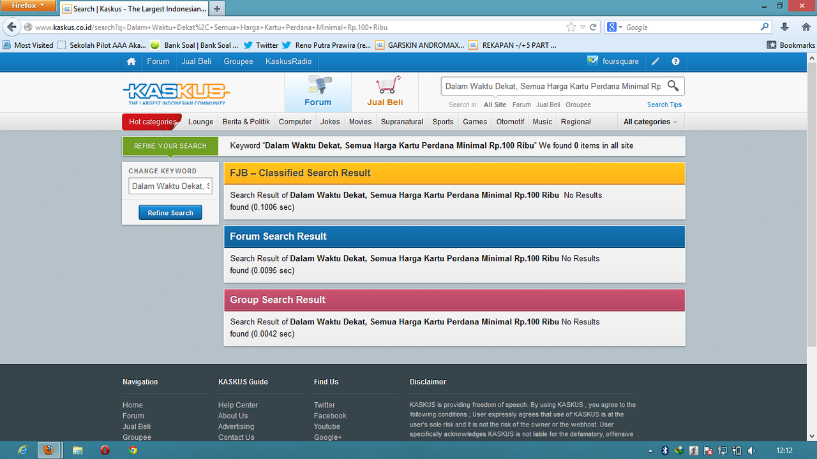Bookmark this page with the star icon
This screenshot has width=817, height=459.
[x=571, y=27]
